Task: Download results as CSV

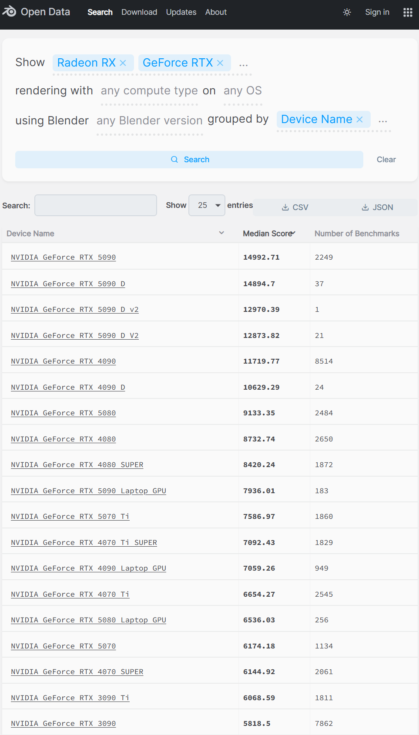Action: (295, 207)
